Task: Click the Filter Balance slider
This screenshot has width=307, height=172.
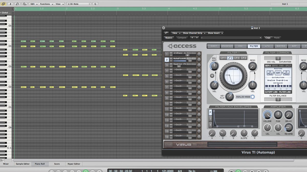Action: coord(278,100)
